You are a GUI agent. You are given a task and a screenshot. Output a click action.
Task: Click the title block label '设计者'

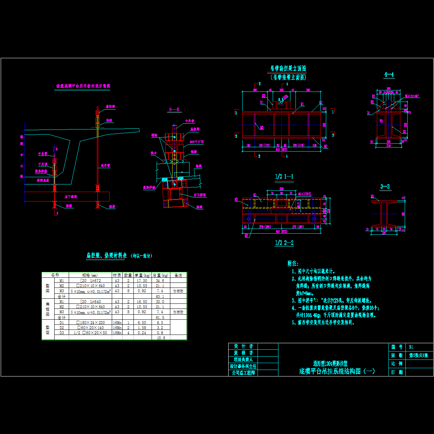pyautogui.click(x=243, y=346)
